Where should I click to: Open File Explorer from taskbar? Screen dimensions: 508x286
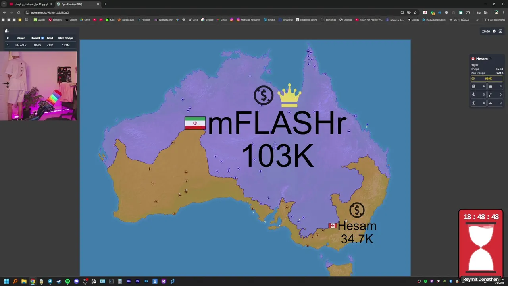24,281
